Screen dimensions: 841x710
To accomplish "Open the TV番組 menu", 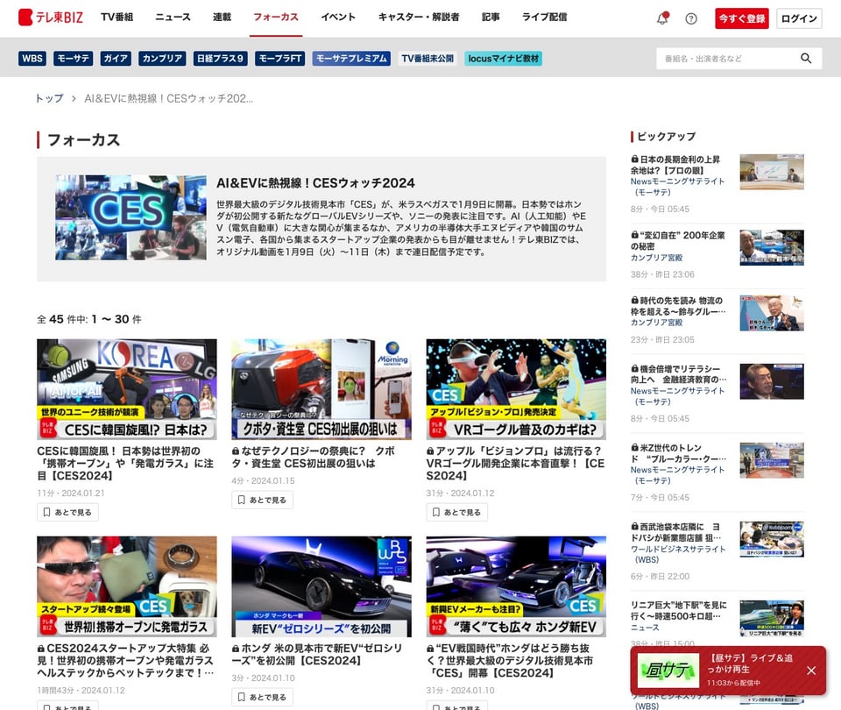I will pos(117,18).
